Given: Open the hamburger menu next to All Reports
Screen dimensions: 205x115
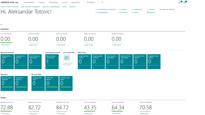Looking at the screenshot, I should [x=102, y=2].
